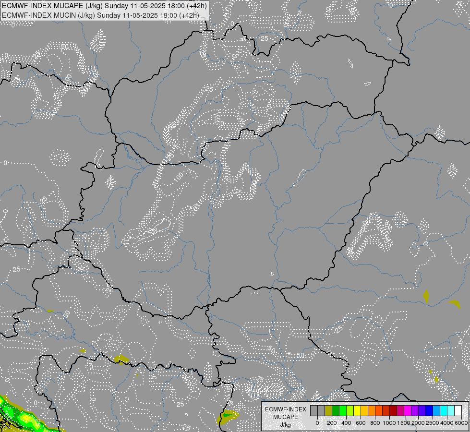Choose the white swatch at legend end
470x432 pixels.
coord(458,410)
